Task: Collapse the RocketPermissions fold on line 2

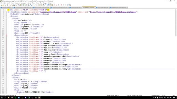Action: 7,12
